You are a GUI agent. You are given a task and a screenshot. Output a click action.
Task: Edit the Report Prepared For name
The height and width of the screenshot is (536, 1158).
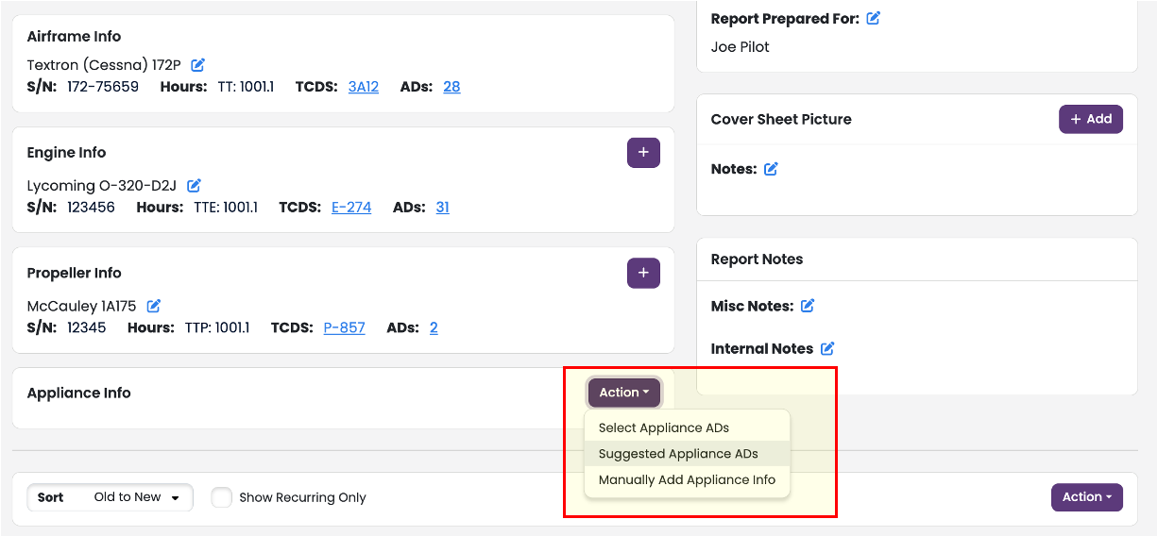[873, 18]
